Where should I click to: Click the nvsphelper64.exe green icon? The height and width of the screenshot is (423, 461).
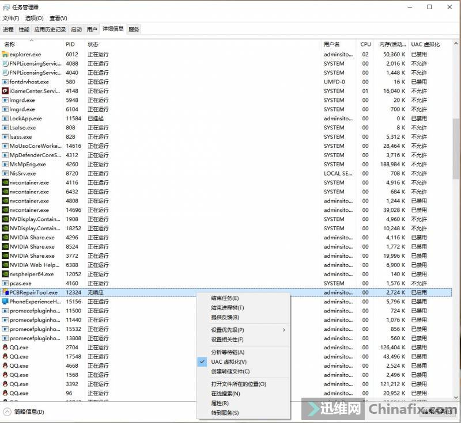tap(5, 274)
